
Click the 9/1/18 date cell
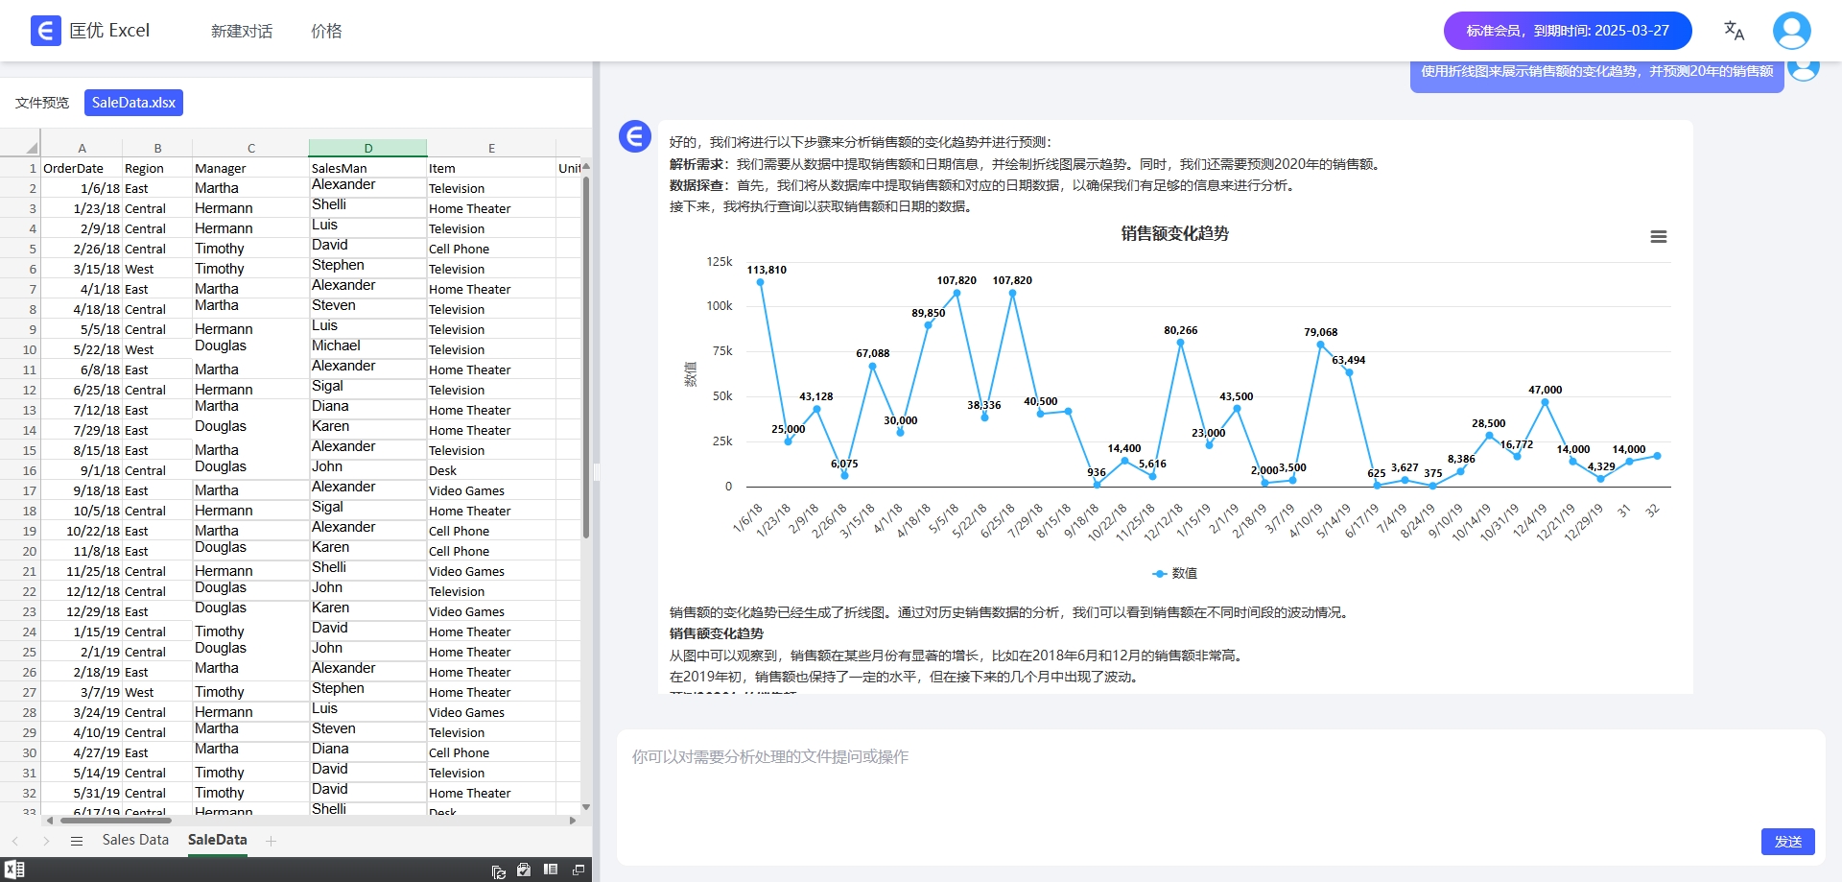tap(82, 470)
